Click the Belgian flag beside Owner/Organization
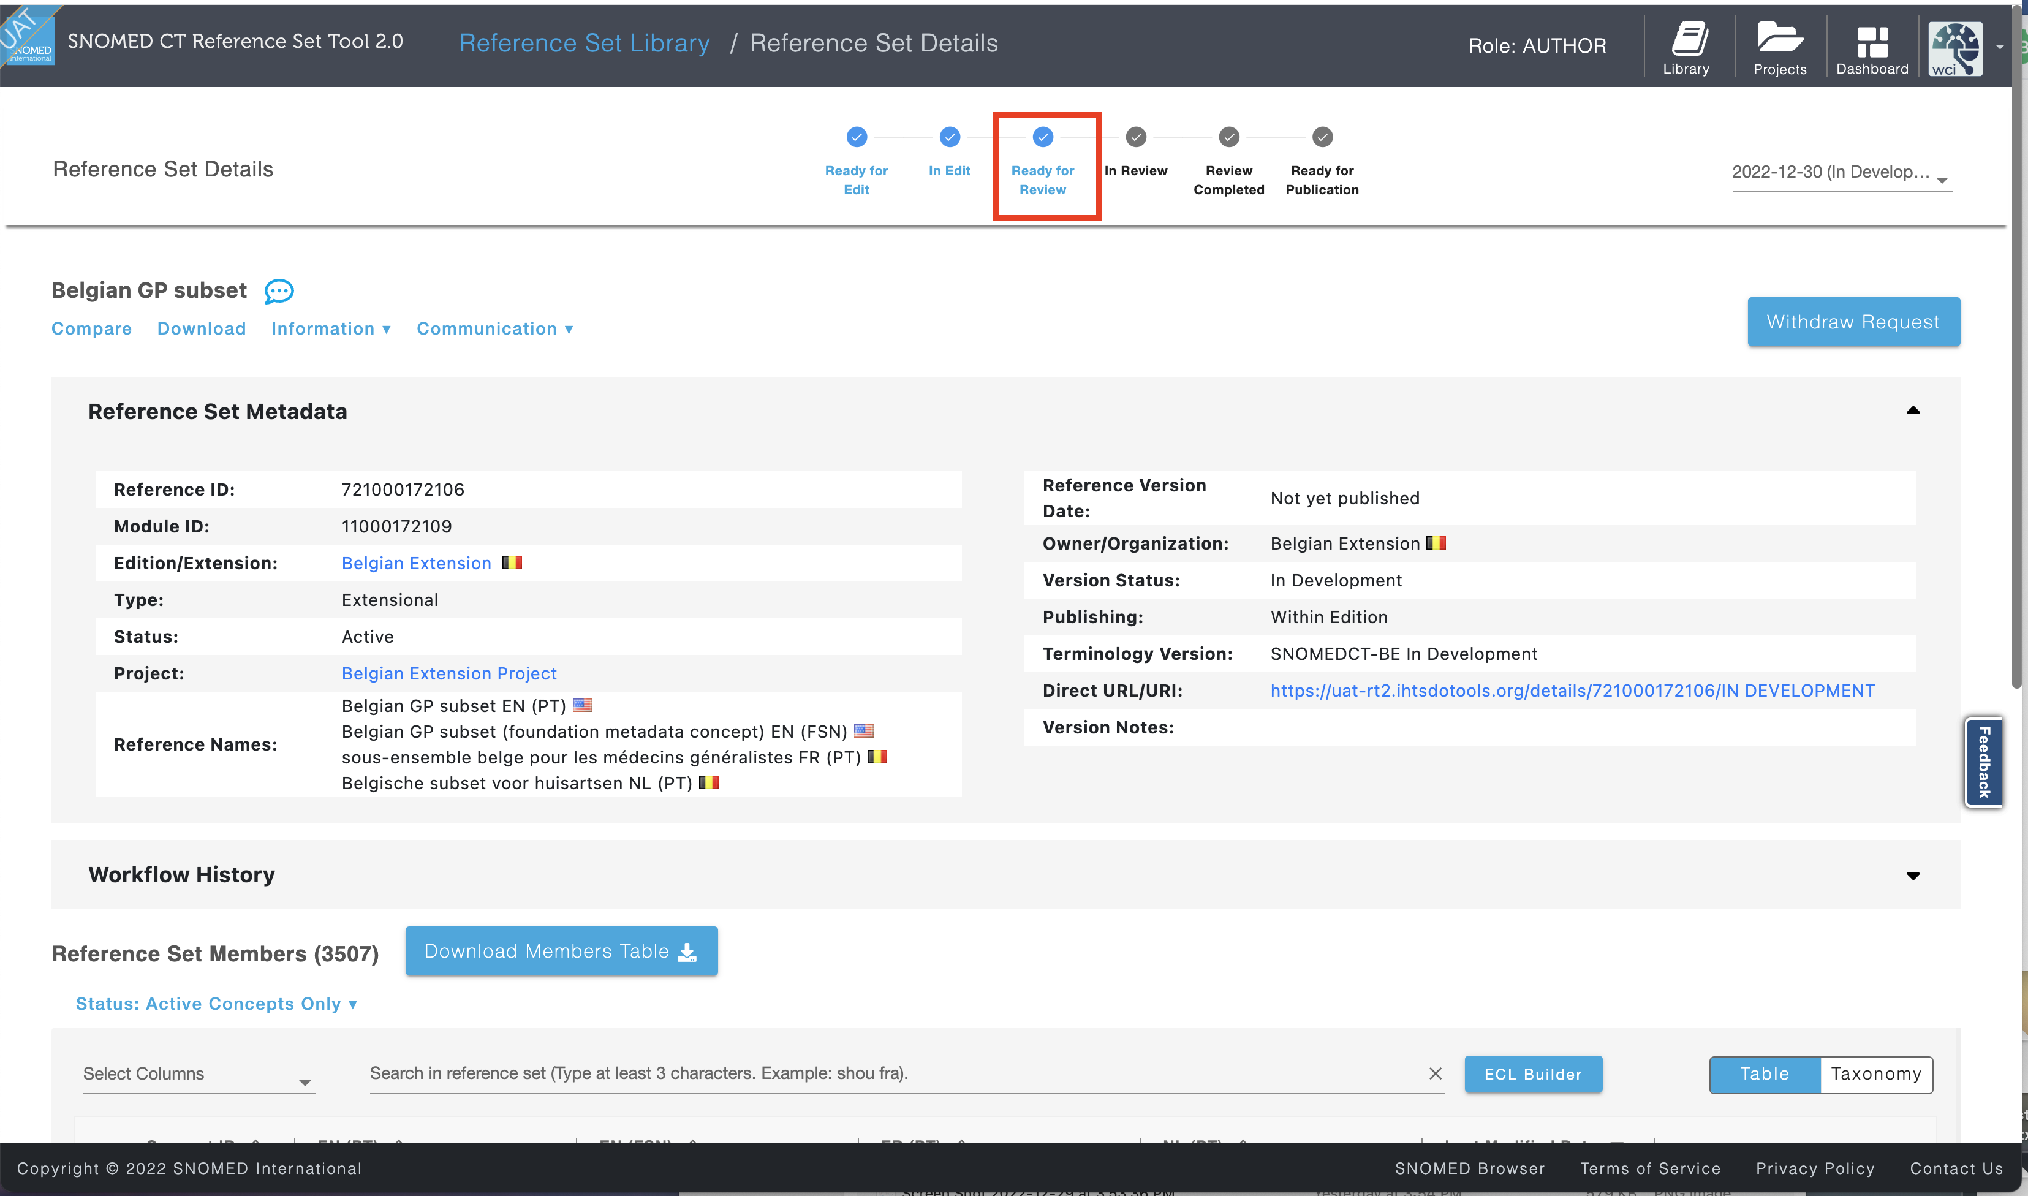Screen dimensions: 2028x1196 (x=1436, y=542)
